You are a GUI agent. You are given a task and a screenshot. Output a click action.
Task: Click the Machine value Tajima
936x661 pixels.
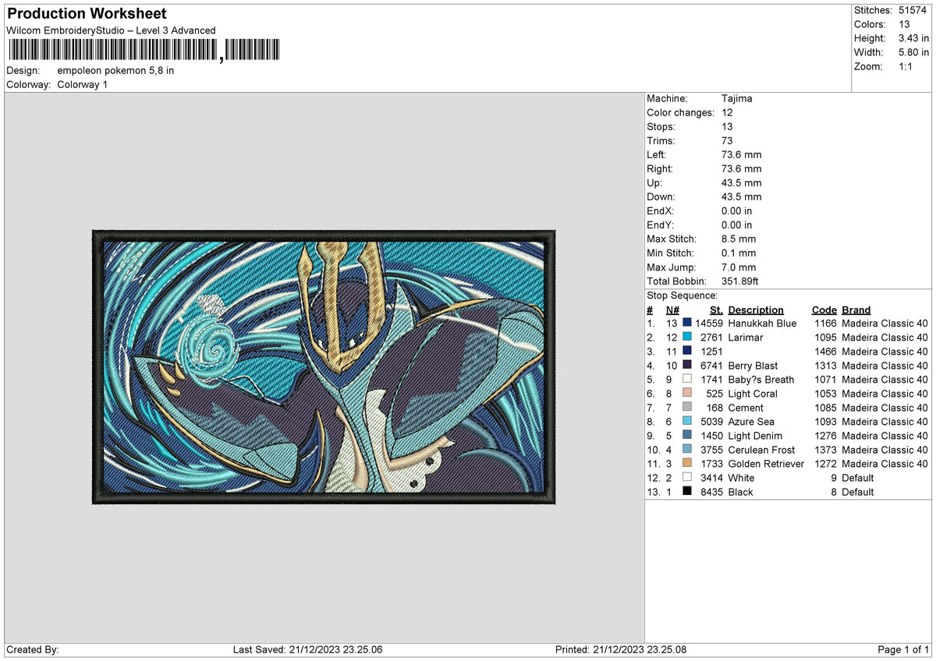click(x=737, y=99)
